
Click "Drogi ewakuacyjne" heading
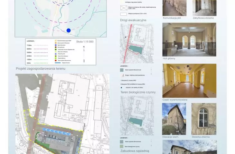[x=133, y=20]
